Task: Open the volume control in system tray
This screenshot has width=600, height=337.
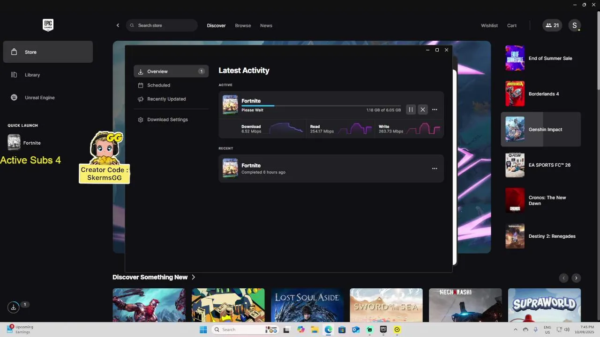Action: [567, 330]
